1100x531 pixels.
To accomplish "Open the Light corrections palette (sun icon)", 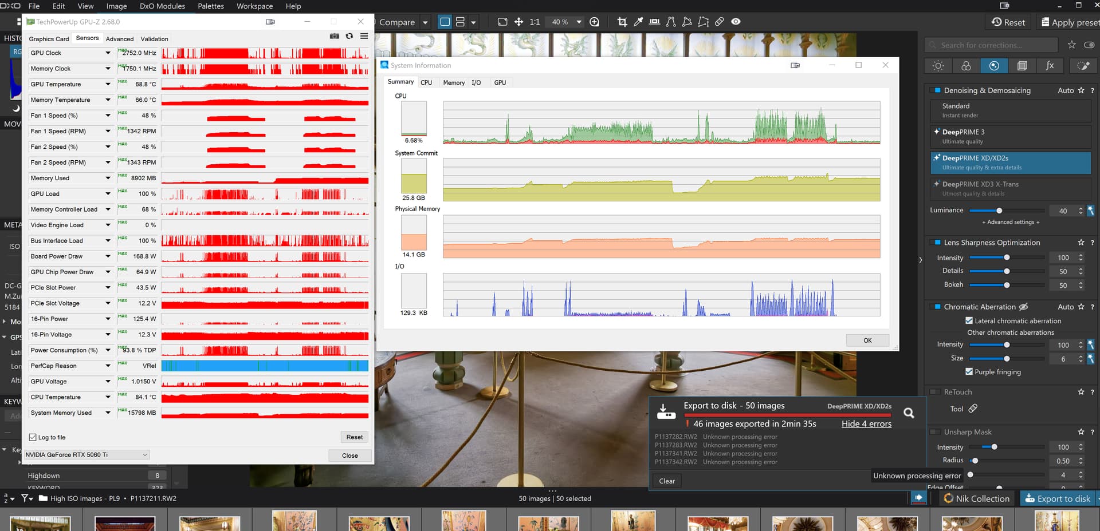I will 938,66.
